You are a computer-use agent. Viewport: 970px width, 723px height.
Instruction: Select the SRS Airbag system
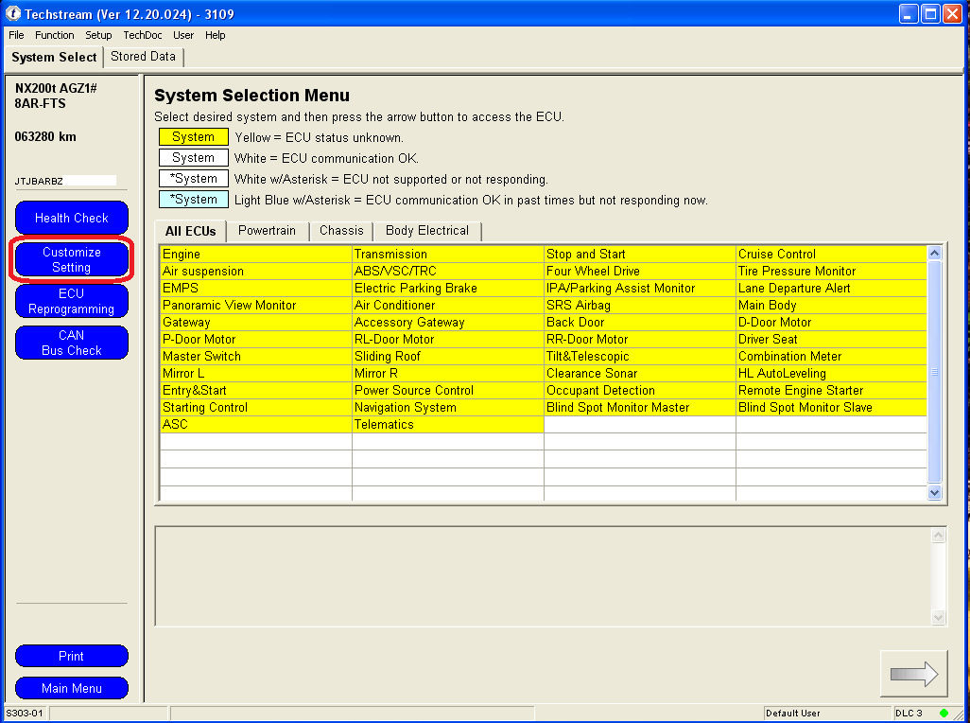point(640,305)
